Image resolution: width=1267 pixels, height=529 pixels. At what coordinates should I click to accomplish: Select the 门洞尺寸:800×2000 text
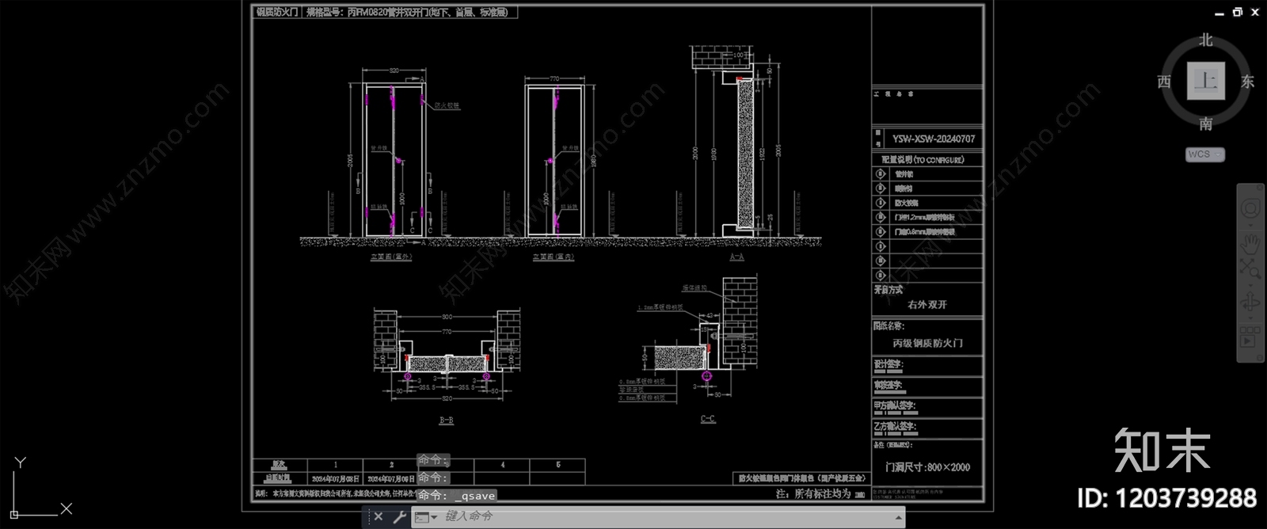[x=927, y=467]
